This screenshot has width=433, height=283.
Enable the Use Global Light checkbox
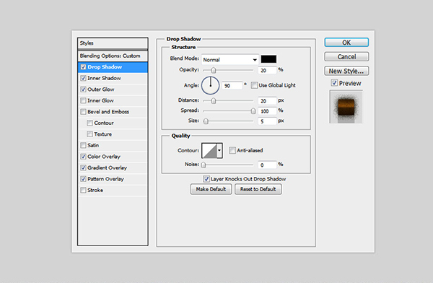254,85
